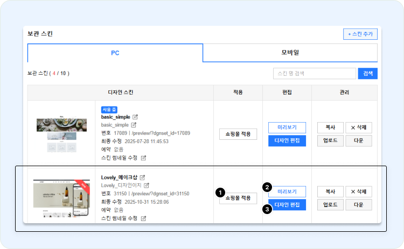Apply basic_simple skin with 쇼핑몰 적용

(x=238, y=134)
